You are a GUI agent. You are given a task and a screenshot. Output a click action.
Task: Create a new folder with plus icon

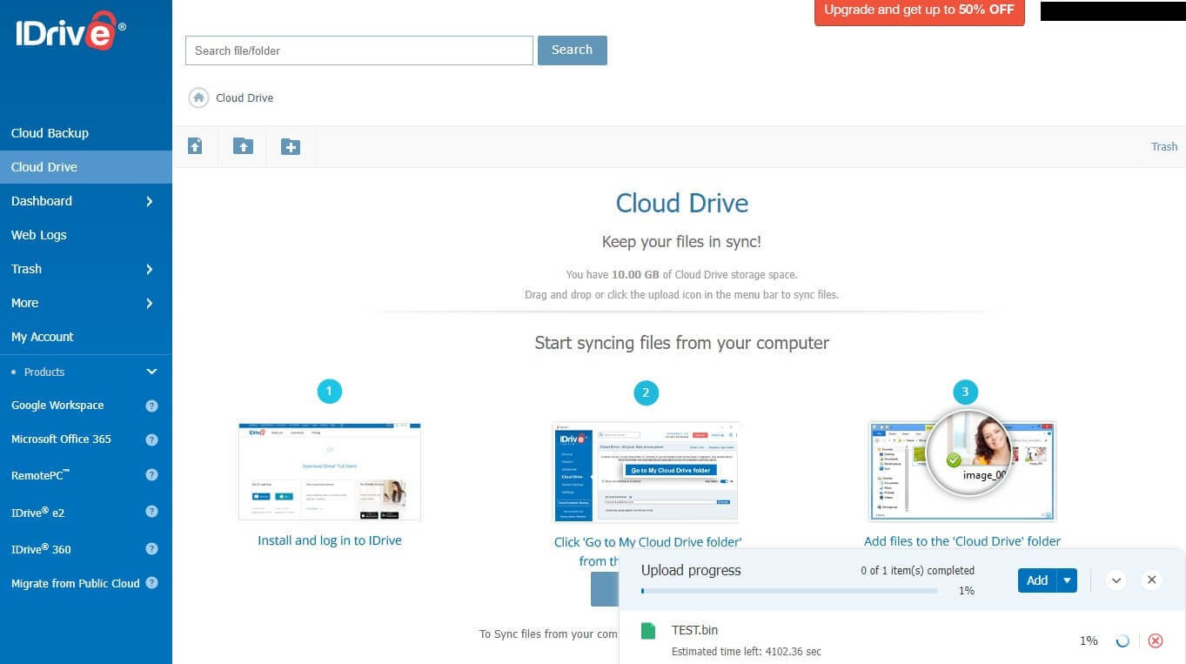click(x=291, y=146)
